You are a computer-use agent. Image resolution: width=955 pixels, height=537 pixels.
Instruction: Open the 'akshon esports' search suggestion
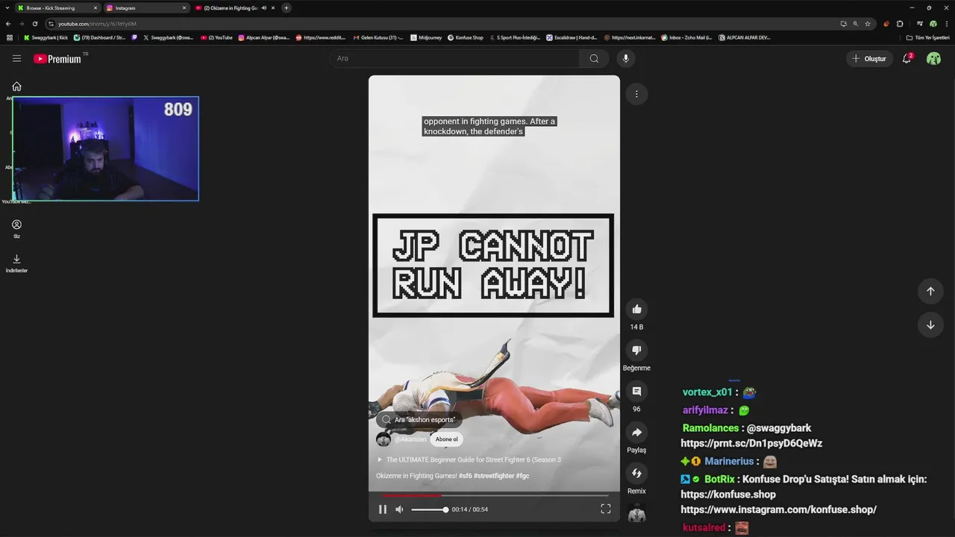coord(419,420)
